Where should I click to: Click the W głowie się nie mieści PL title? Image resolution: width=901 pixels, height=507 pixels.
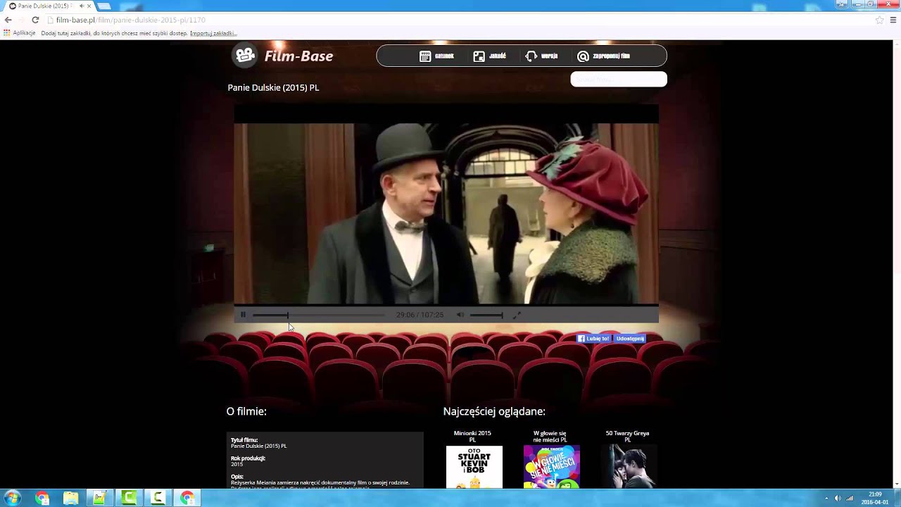pos(550,437)
